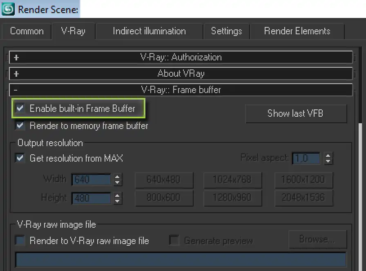
Task: Choose the 1280x960 resolution preset
Action: click(233, 198)
